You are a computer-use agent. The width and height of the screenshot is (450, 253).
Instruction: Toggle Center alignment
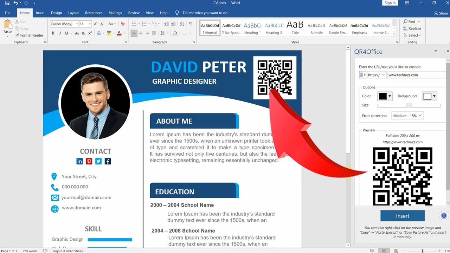pos(141,33)
